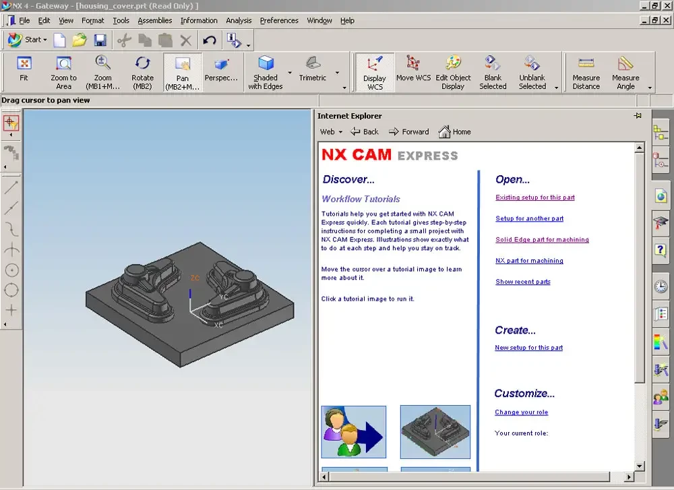Viewport: 674px width, 490px height.
Task: Click Home in Internet Explorer panel
Action: pyautogui.click(x=455, y=132)
